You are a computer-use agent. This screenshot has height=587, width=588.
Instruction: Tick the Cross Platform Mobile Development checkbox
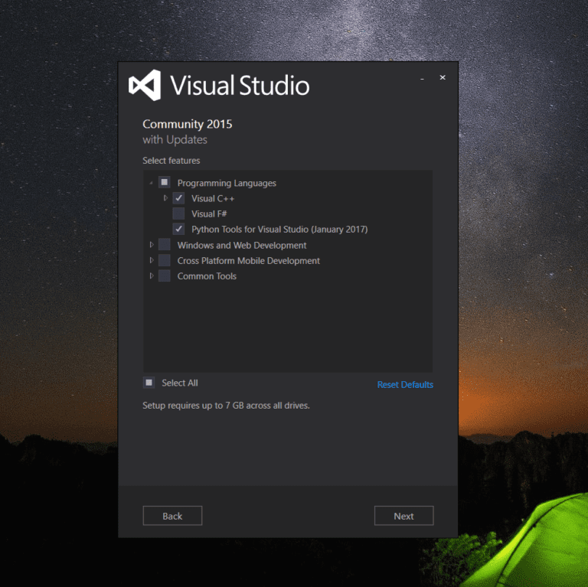point(164,260)
